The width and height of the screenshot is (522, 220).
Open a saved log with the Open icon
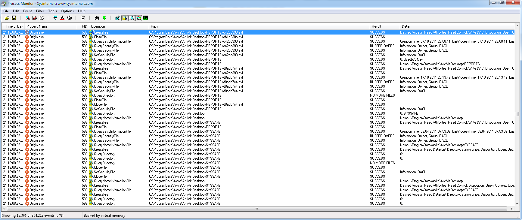7,18
